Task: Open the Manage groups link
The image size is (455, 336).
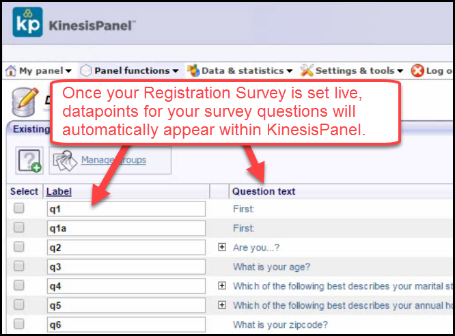Action: click(113, 160)
